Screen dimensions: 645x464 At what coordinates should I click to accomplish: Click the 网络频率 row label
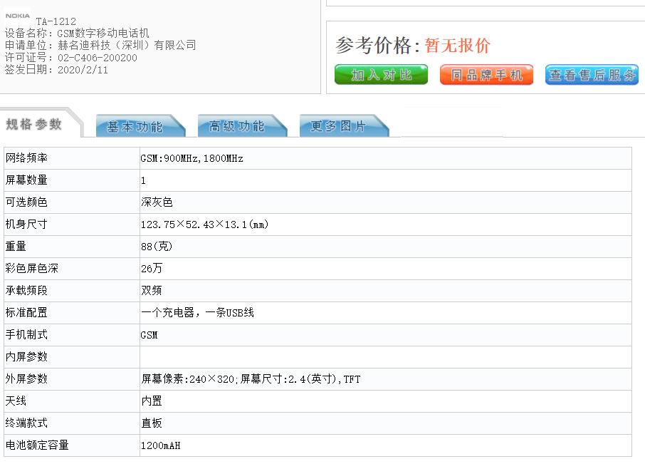pos(26,158)
